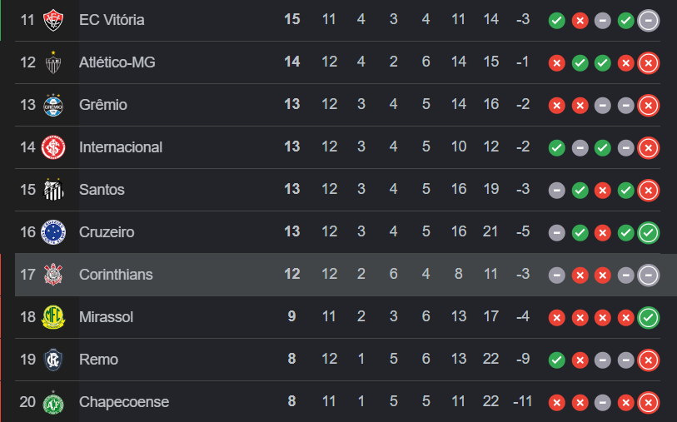677x422 pixels.
Task: Click the EC Vitória club crest
Action: point(53,19)
